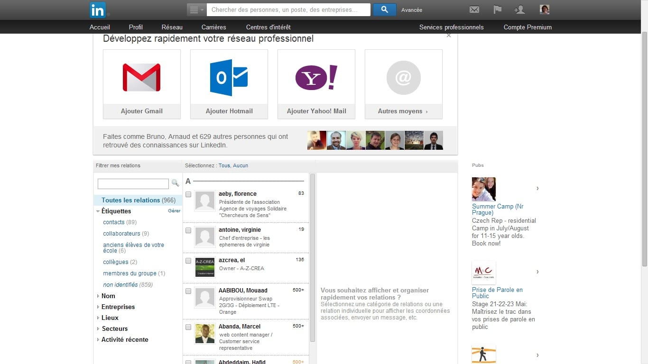This screenshot has width=648, height=364.
Task: Deselect relations with Aucun
Action: [241, 165]
